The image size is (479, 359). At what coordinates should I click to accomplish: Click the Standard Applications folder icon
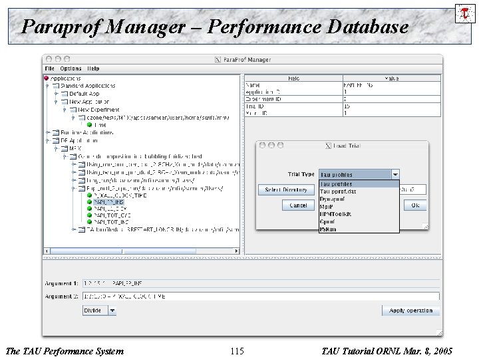tap(56, 86)
